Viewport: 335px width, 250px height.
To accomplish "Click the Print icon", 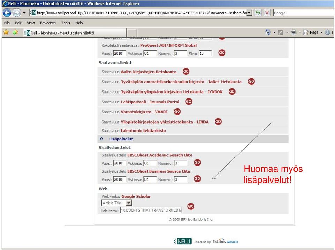I will pyautogui.click(x=294, y=32).
